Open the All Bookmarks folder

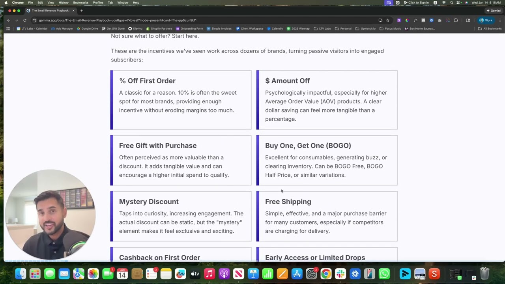[490, 28]
